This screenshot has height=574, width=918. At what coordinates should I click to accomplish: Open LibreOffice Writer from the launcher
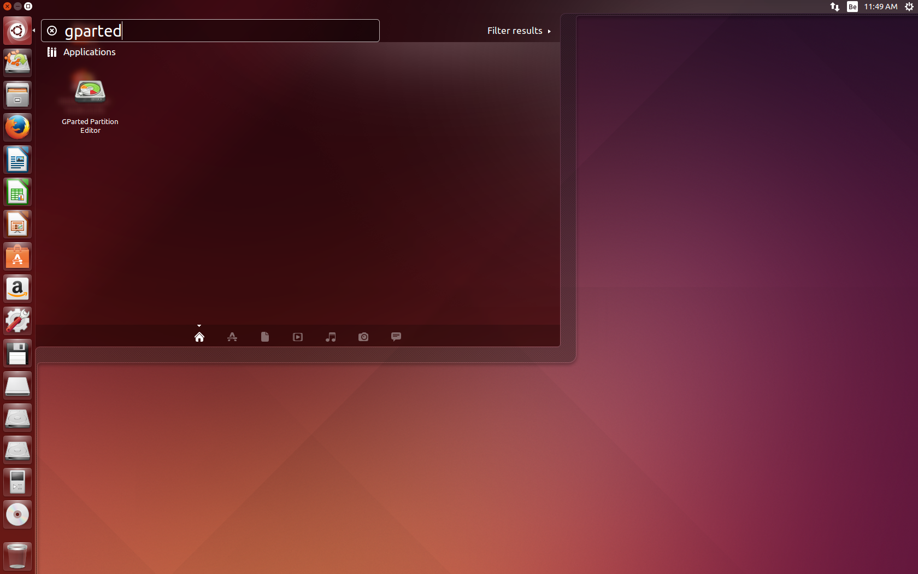(17, 160)
